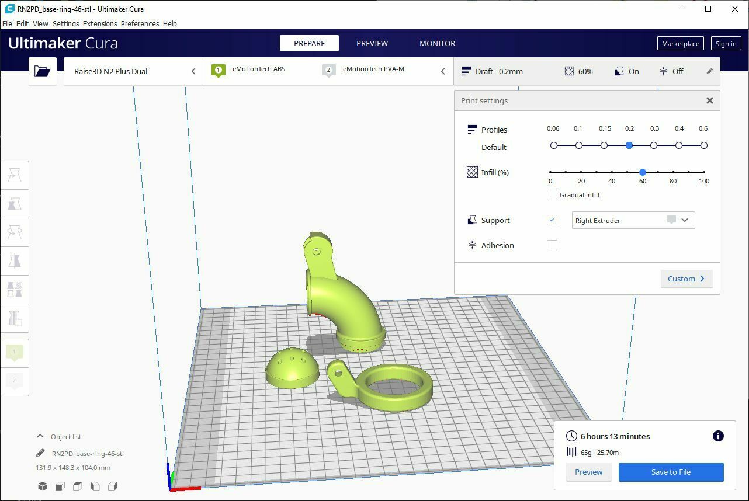Assign model to extruder 2 in left toolbar

[x=15, y=381]
